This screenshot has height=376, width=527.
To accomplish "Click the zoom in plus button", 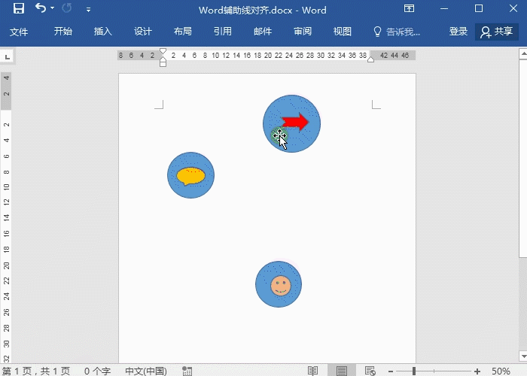I will click(477, 371).
